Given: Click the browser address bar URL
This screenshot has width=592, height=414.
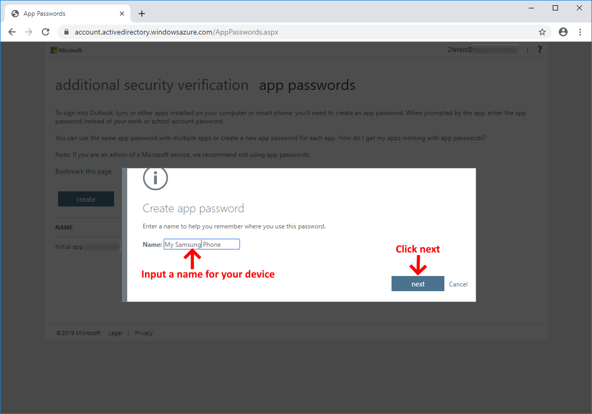Looking at the screenshot, I should tap(176, 32).
